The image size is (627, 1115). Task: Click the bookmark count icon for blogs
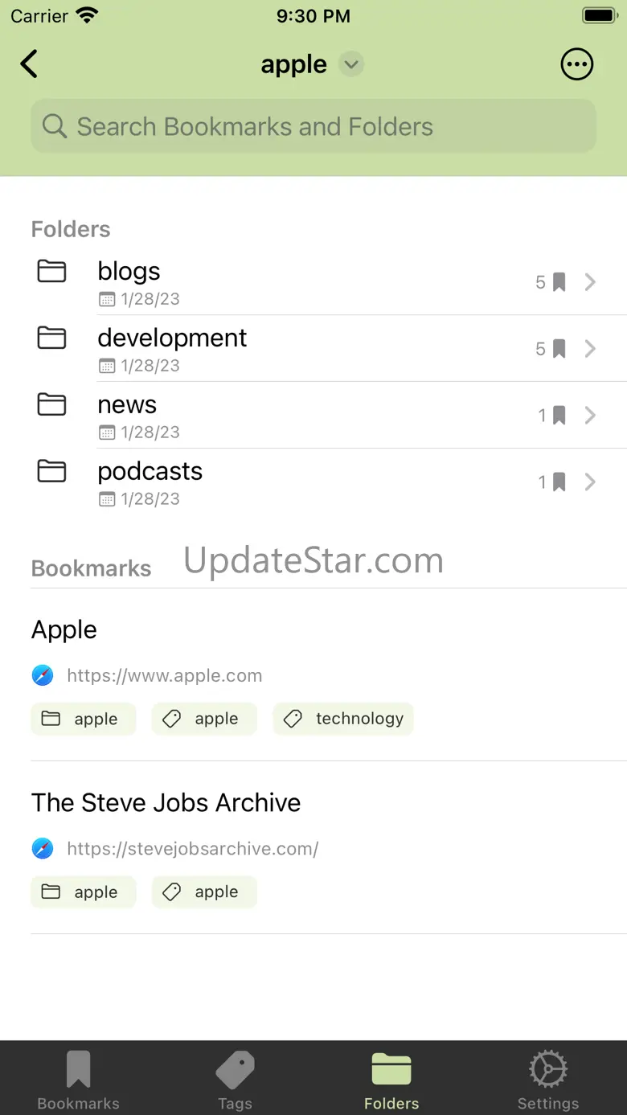(559, 282)
